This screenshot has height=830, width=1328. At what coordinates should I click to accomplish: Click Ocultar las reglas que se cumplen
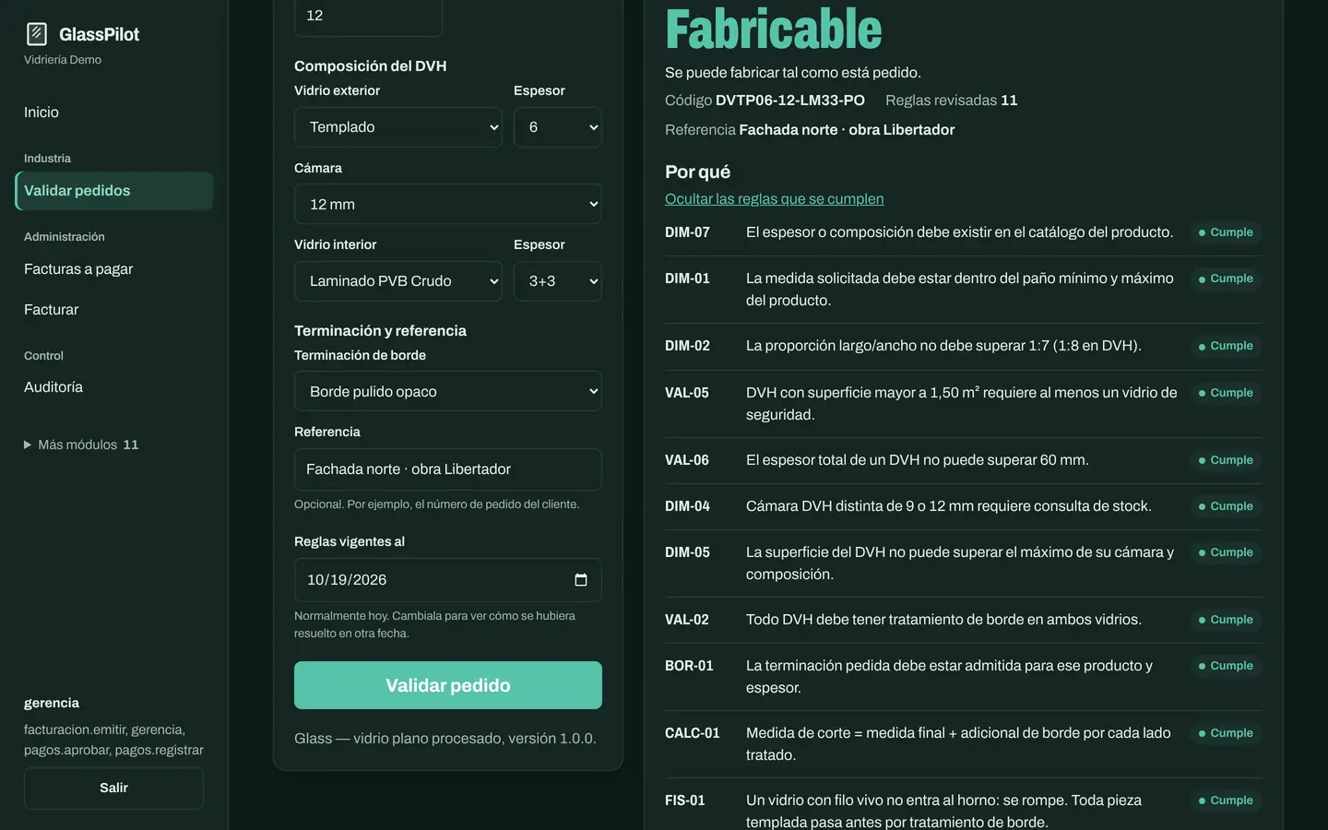coord(775,199)
